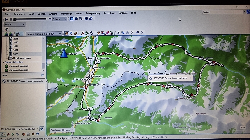The height and width of the screenshot is (140, 250).
Task: Select the pencil insert tool
Action: (x=98, y=33)
